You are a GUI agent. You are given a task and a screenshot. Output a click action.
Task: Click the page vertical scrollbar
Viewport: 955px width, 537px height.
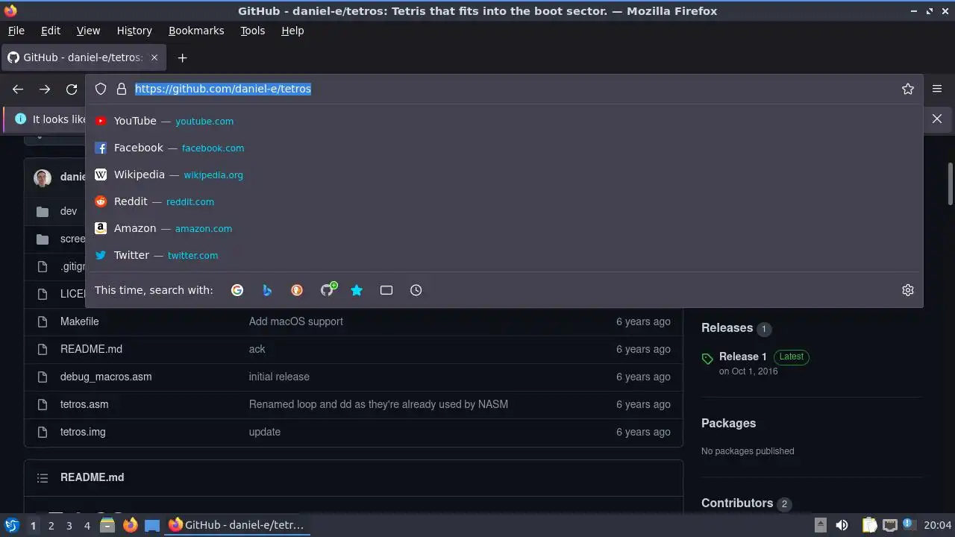(951, 183)
